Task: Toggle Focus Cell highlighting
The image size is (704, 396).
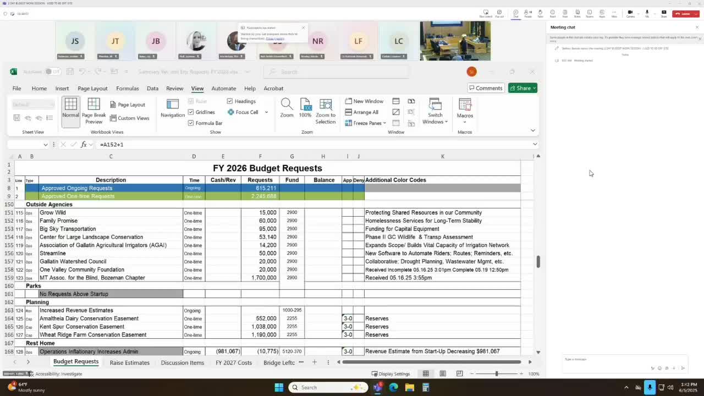Action: (x=243, y=112)
